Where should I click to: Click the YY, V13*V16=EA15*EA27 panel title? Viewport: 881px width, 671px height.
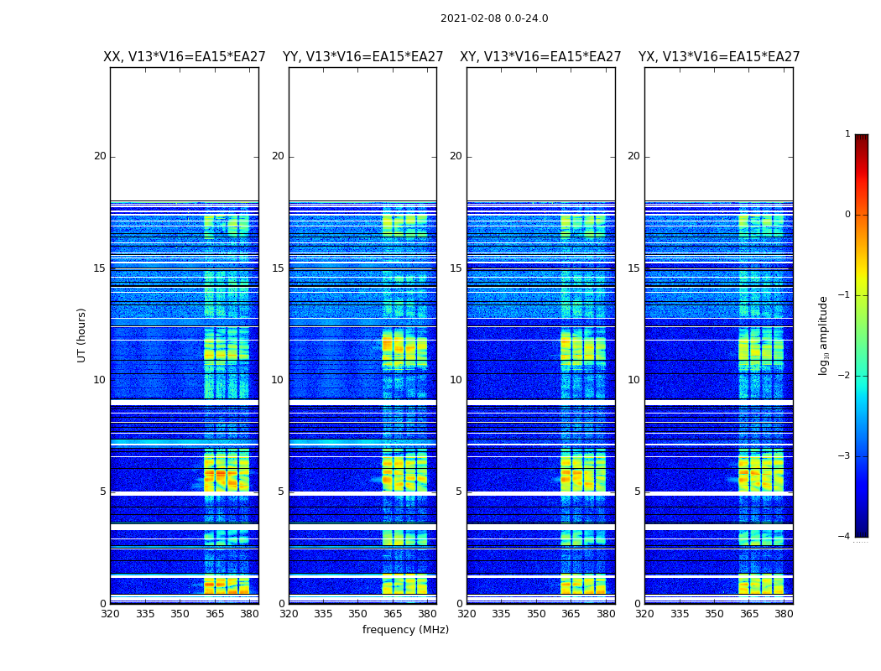point(363,57)
